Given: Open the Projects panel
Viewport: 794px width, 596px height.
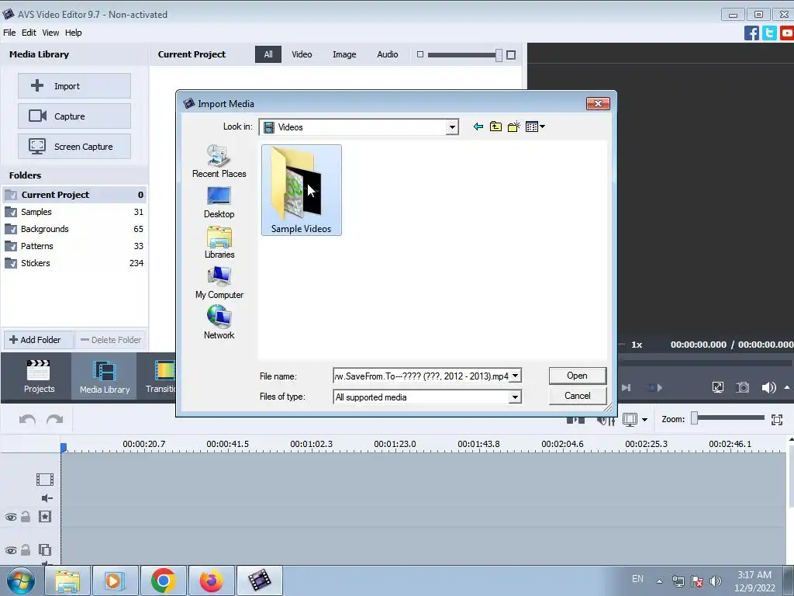Looking at the screenshot, I should click(39, 376).
